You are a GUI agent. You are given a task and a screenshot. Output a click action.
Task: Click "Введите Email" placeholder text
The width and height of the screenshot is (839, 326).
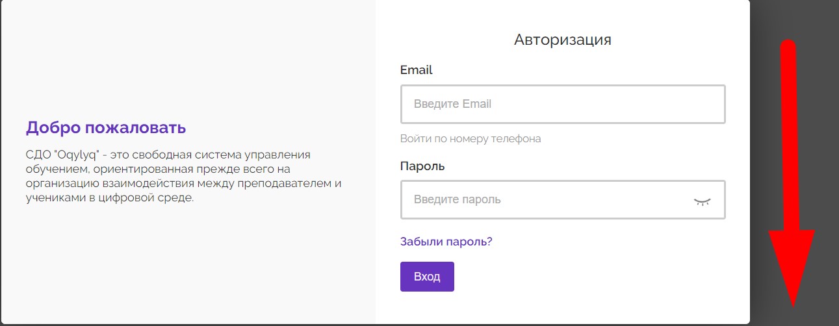(452, 104)
